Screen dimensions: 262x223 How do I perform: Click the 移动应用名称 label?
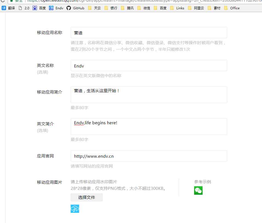pos(50,33)
